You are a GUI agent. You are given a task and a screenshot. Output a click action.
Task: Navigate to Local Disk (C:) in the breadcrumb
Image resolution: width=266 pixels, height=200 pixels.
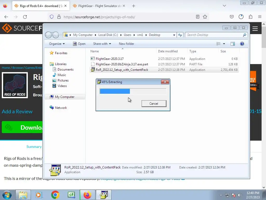pos(108,35)
